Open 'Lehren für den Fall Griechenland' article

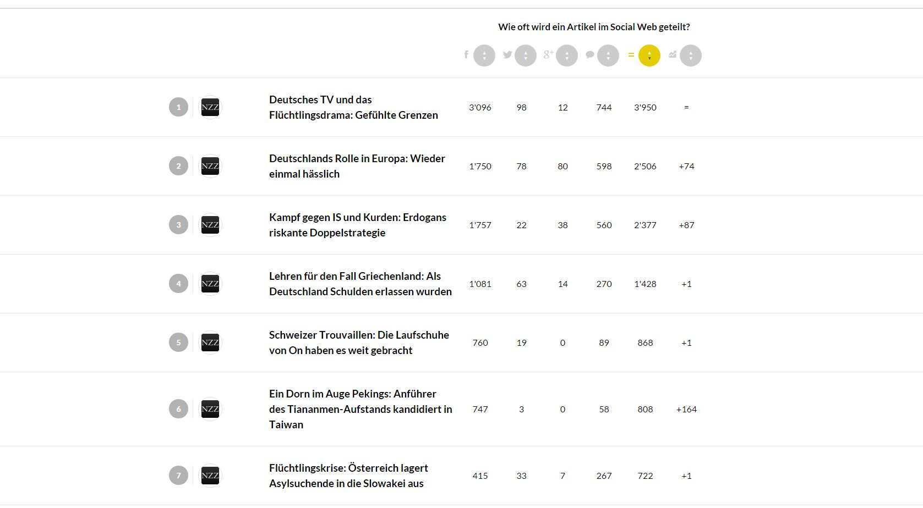(x=360, y=284)
